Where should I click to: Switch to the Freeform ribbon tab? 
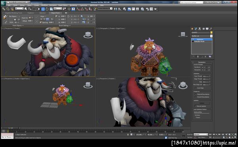tap(31, 13)
